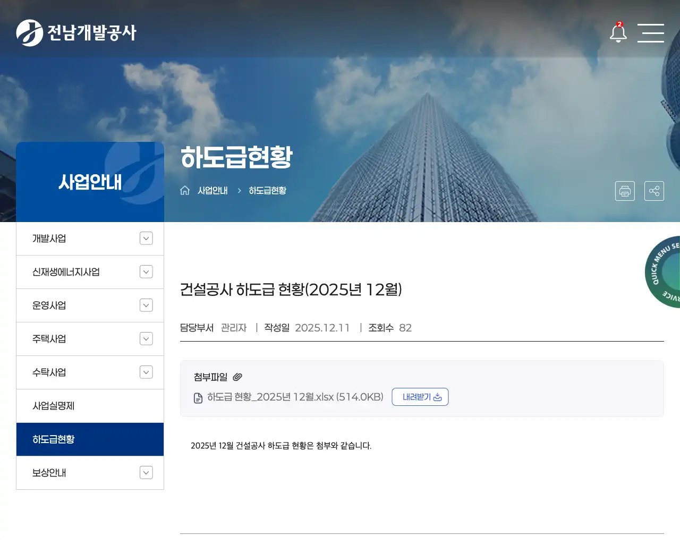680x544 pixels.
Task: Click the 작성일 date 2025.12.11
Action: (x=322, y=328)
